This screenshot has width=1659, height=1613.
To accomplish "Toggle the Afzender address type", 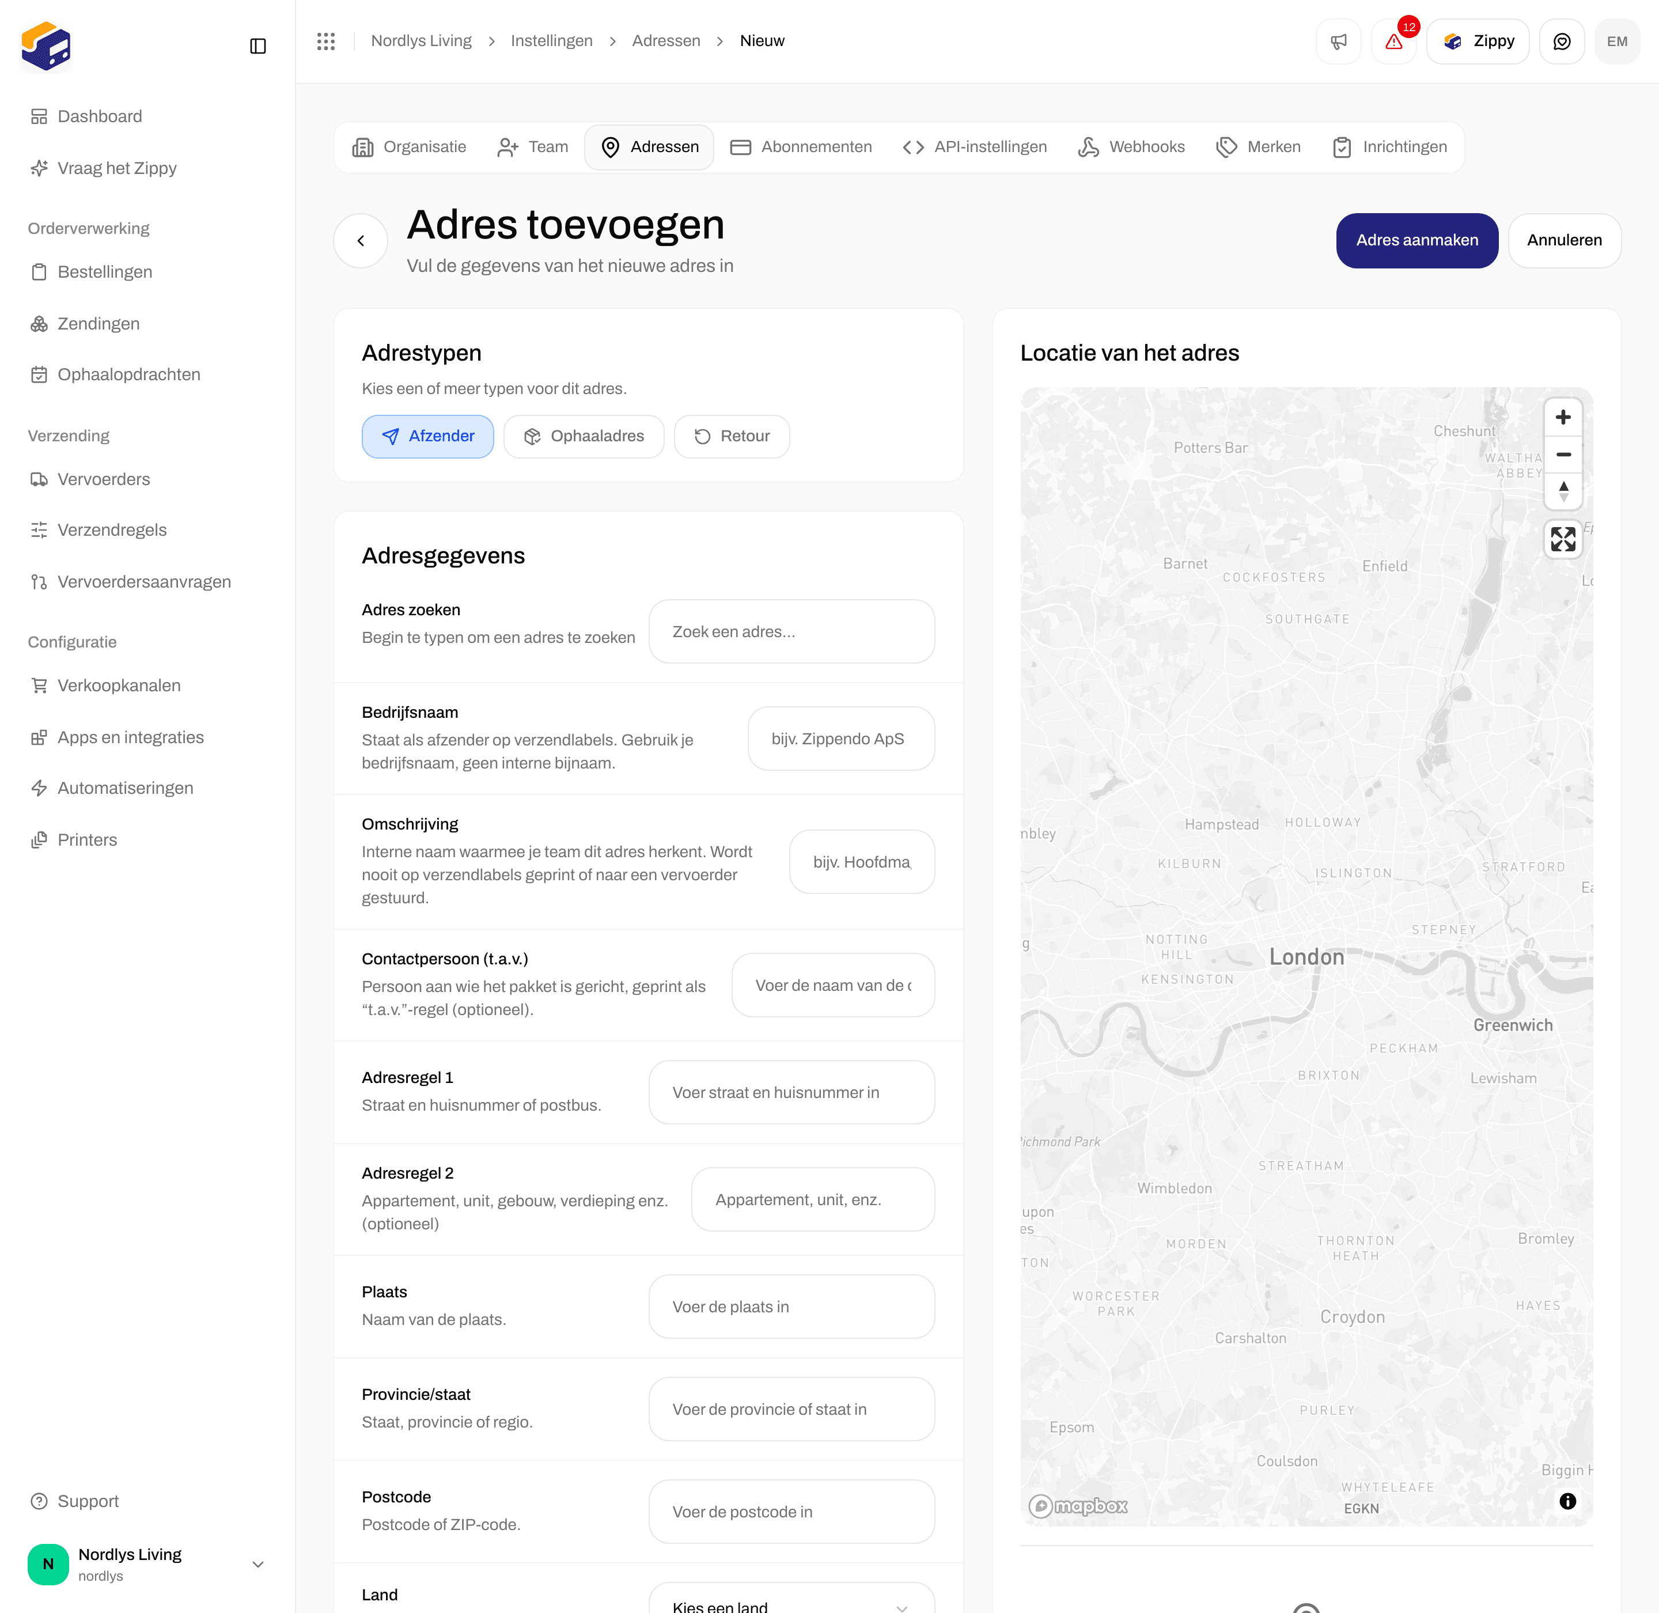I will tap(428, 436).
